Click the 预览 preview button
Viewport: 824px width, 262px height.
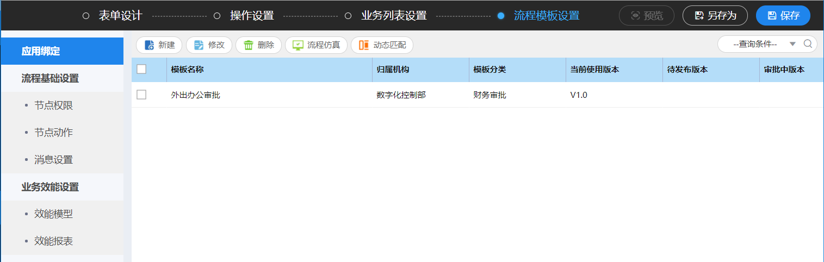[x=647, y=15]
